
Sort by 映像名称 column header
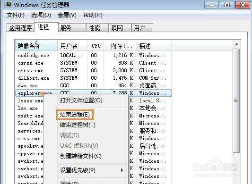pyautogui.click(x=36, y=46)
